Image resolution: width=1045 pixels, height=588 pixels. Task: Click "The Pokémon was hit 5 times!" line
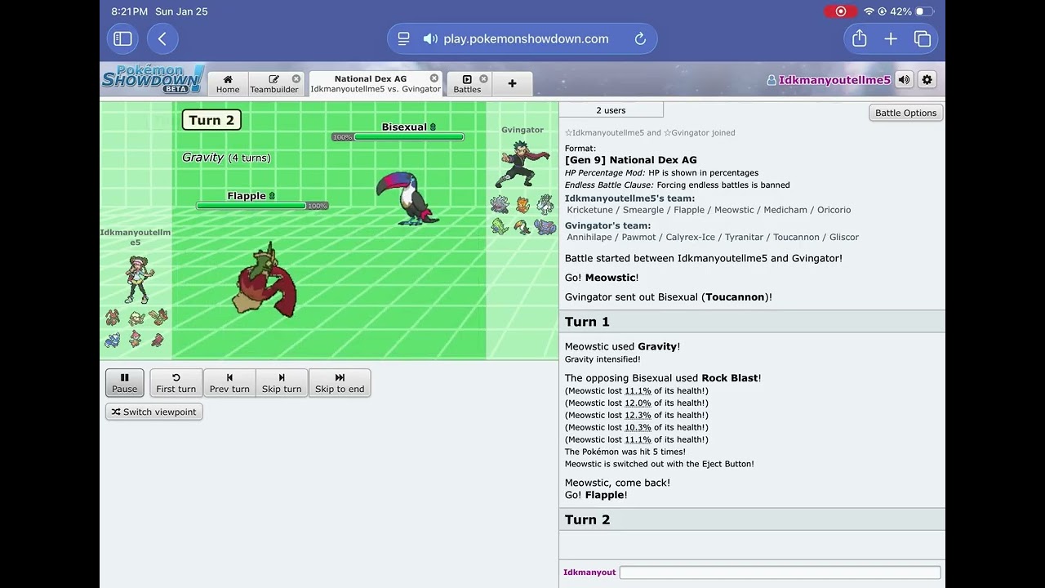625,452
